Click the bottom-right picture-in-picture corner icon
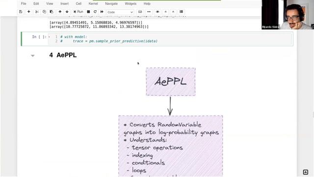The height and width of the screenshot is (177, 314). pos(305,172)
